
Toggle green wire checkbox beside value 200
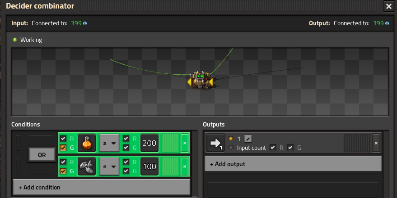[126, 148]
